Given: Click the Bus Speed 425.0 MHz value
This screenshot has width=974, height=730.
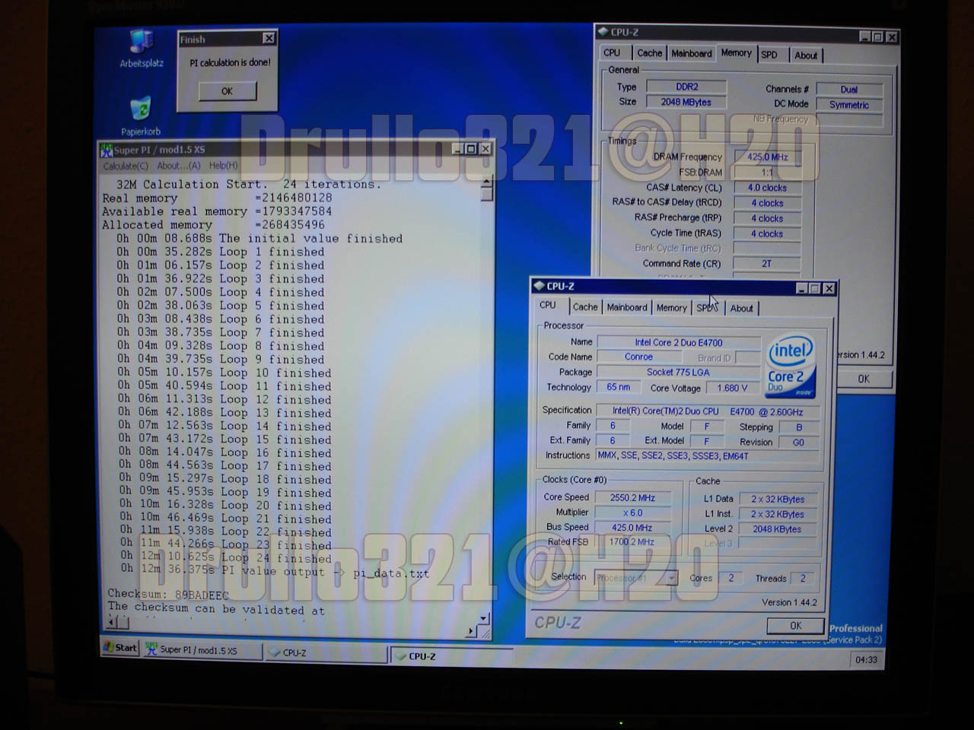Looking at the screenshot, I should coord(632,528).
